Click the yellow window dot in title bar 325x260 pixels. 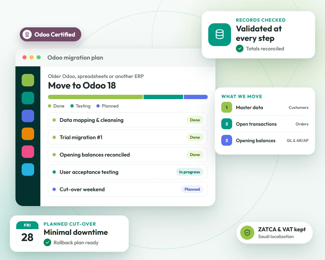(31, 57)
